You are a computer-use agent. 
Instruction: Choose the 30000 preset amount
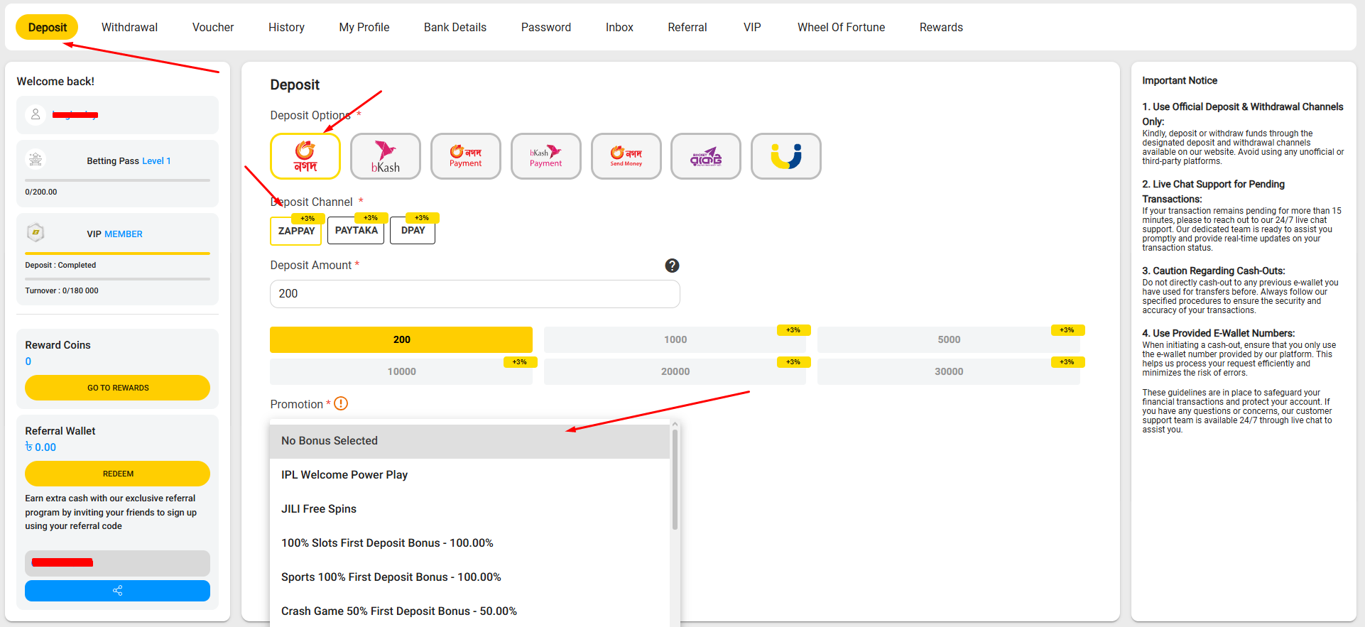click(949, 371)
